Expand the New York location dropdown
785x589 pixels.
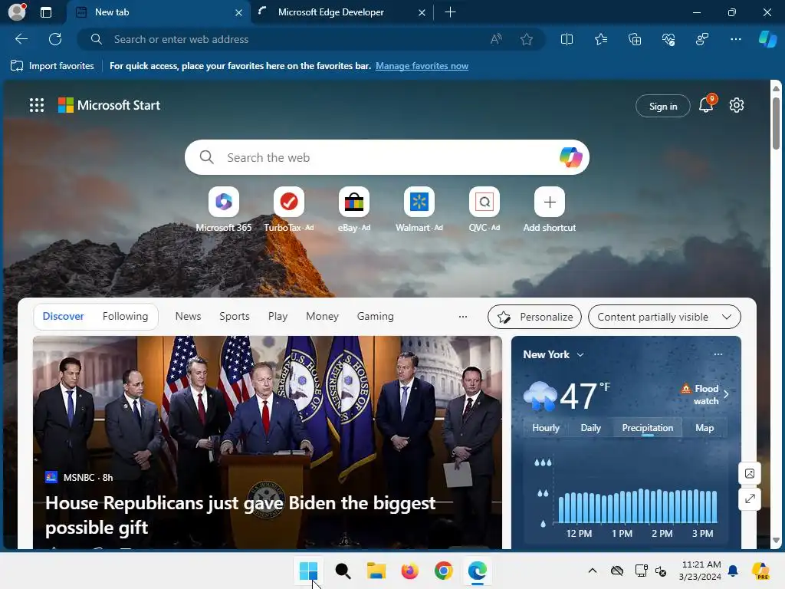(580, 354)
